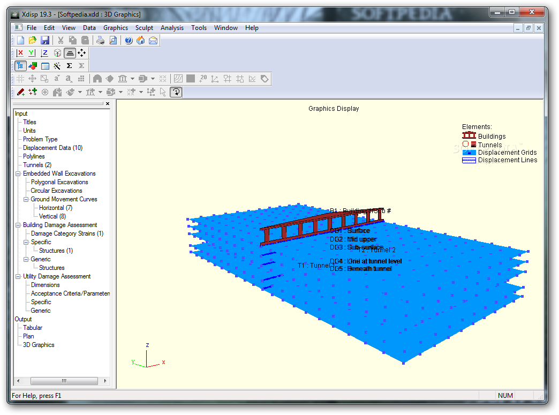Image resolution: width=559 pixels, height=415 pixels.
Task: Click the building arch icon in graphics toolbar
Action: click(97, 79)
